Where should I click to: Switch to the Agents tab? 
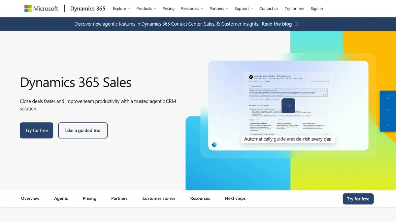click(x=61, y=198)
